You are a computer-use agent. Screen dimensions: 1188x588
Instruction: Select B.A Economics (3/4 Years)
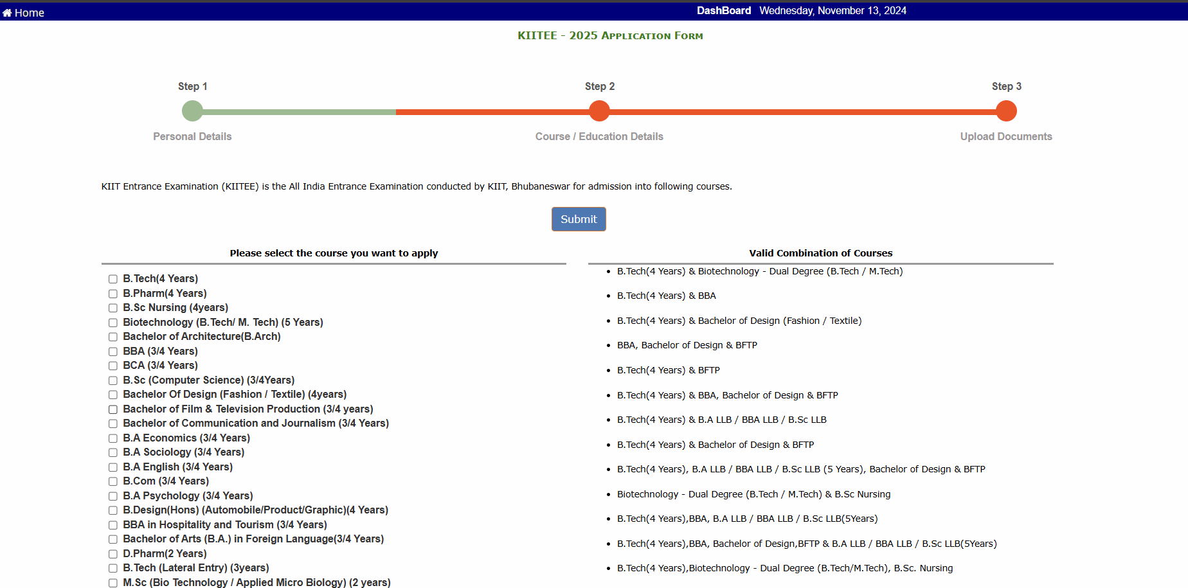113,438
